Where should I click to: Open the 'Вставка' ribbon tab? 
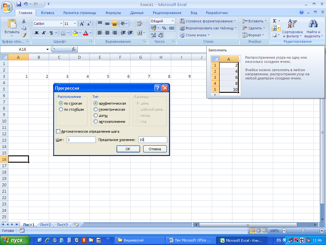tap(47, 13)
